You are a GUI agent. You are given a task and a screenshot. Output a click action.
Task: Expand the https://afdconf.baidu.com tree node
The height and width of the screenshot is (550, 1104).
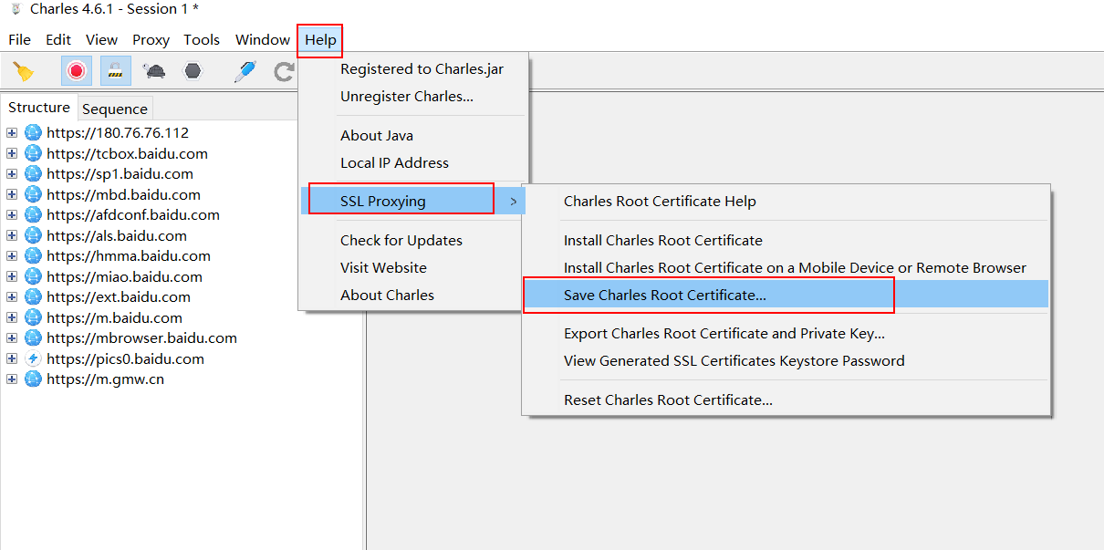12,214
